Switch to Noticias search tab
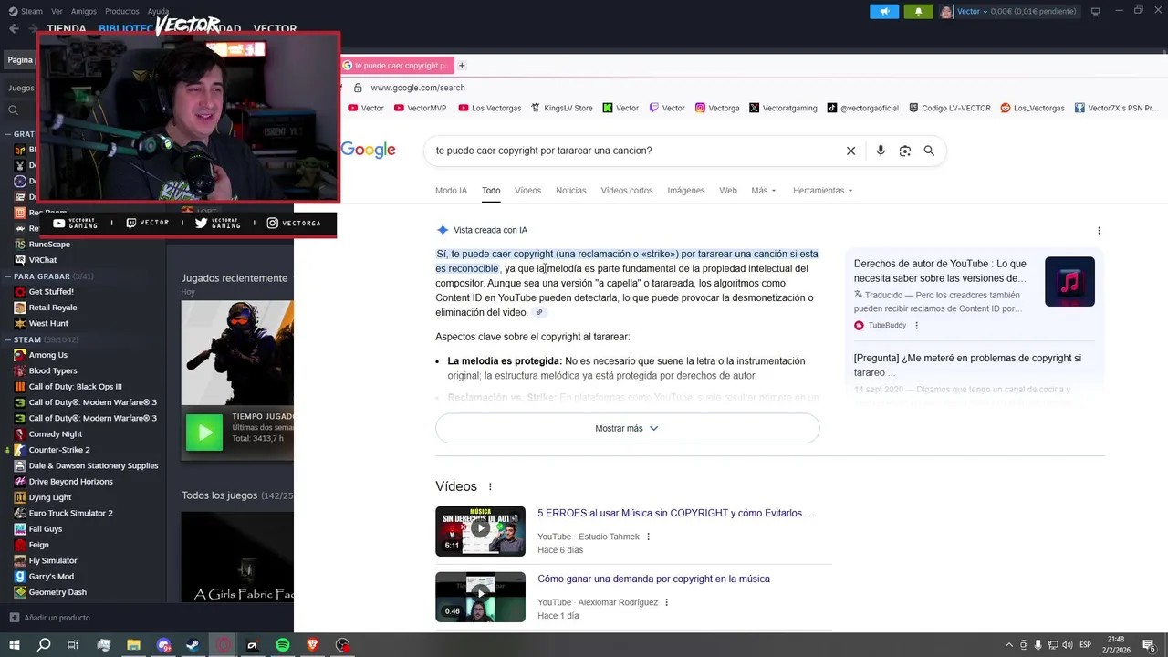 [571, 191]
